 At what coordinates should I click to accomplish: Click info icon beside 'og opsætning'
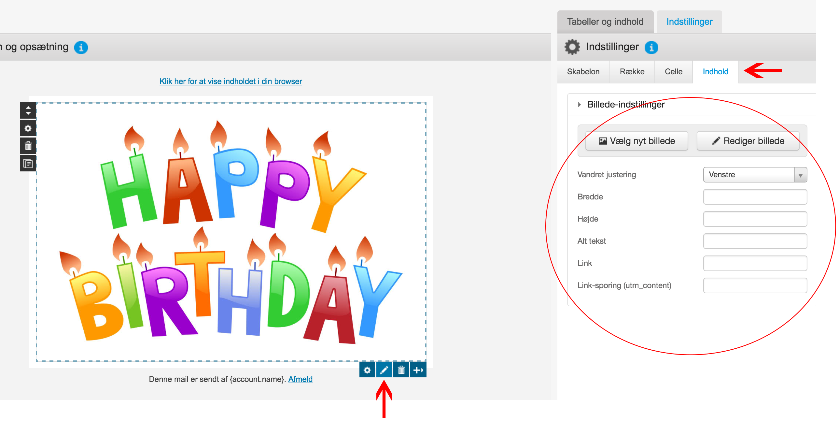pyautogui.click(x=81, y=47)
